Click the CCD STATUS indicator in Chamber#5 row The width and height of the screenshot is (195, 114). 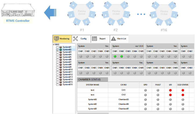pyautogui.click(x=183, y=109)
